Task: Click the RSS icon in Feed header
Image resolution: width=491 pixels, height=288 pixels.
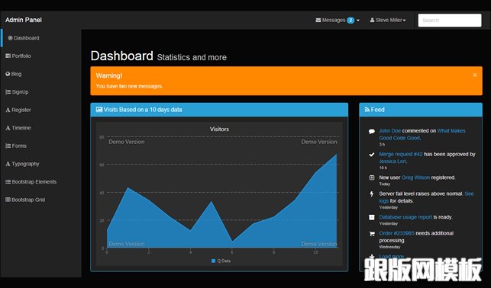Action: tap(367, 110)
